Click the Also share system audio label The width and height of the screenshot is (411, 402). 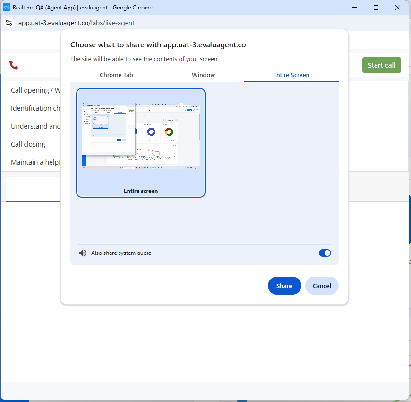click(121, 253)
